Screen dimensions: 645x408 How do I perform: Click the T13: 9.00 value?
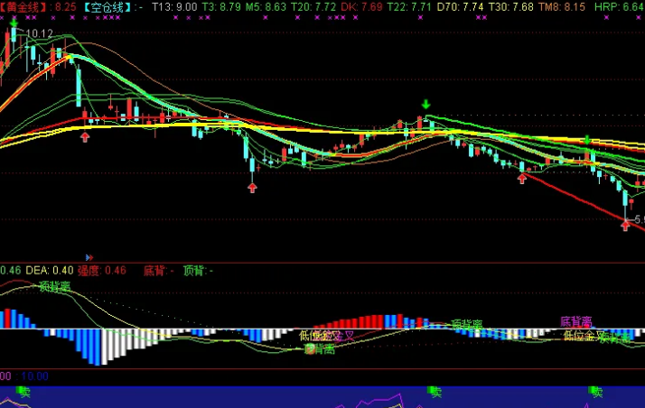pyautogui.click(x=174, y=7)
